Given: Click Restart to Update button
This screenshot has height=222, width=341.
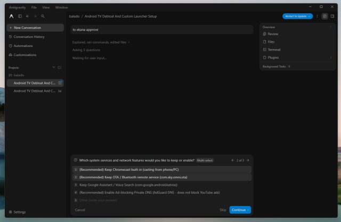Looking at the screenshot, I should click(x=297, y=17).
